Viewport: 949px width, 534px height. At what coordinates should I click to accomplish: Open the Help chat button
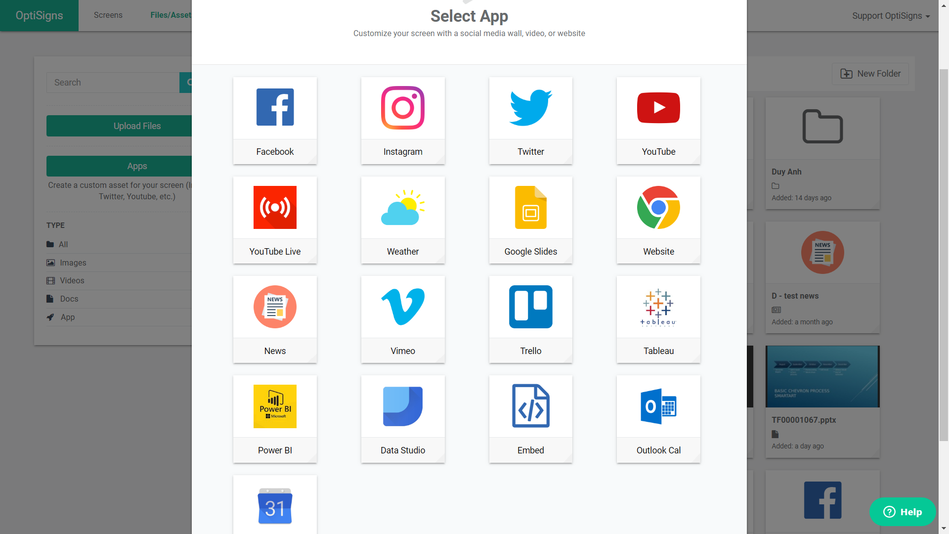pos(902,512)
